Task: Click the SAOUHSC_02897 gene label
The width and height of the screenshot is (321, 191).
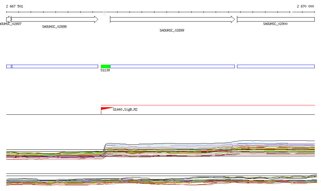Action: point(11,24)
